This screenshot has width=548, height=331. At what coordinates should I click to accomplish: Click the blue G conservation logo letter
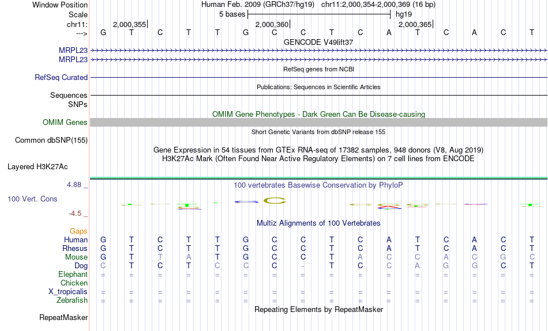(246, 201)
